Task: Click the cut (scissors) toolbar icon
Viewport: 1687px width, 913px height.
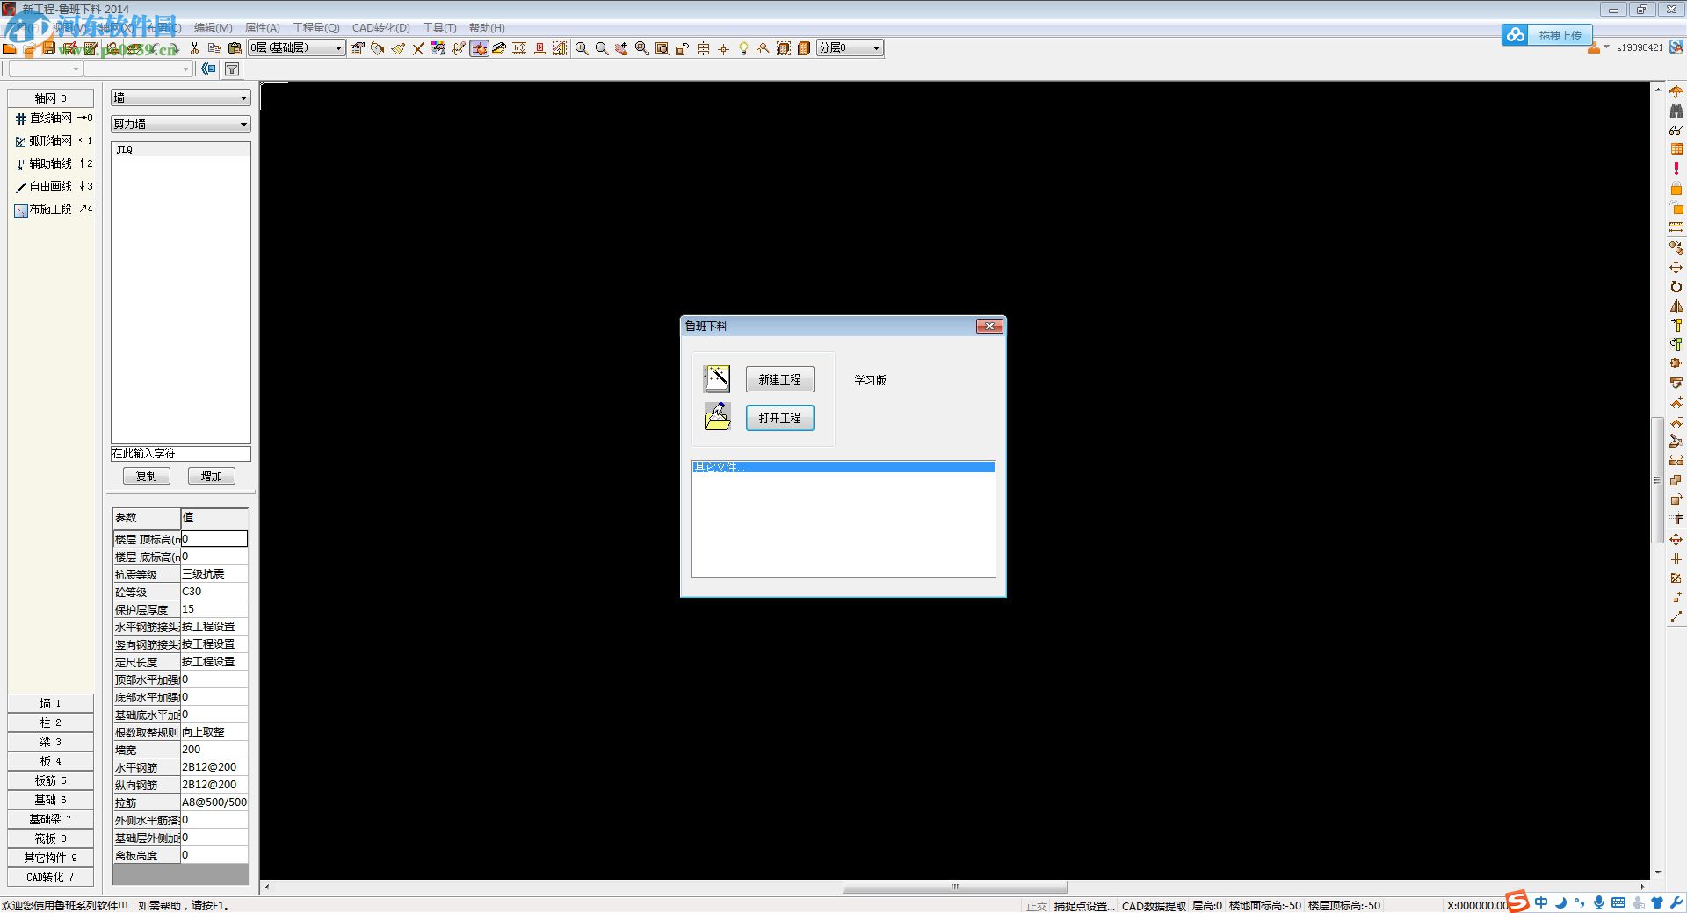Action: point(194,48)
